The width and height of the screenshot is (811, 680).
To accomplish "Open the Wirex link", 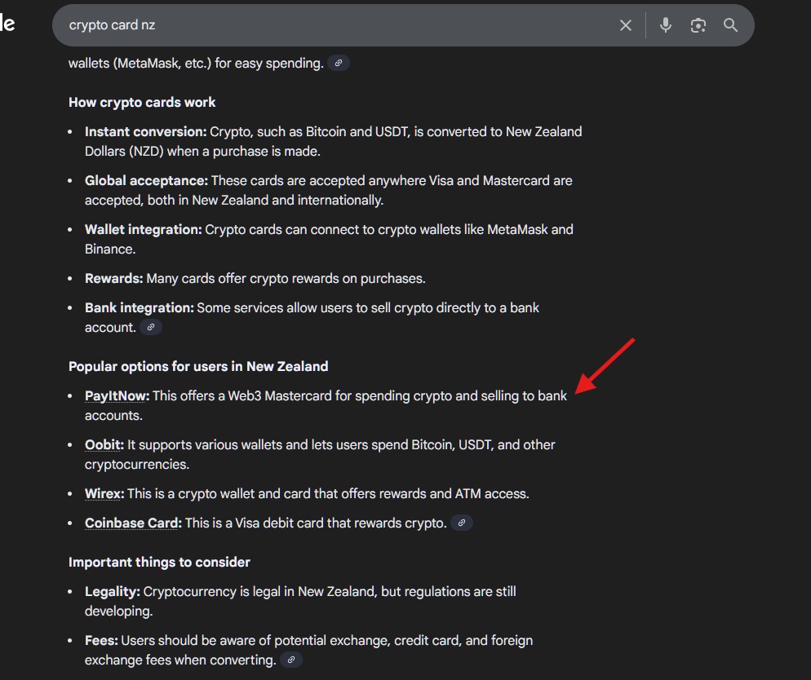I will [104, 494].
